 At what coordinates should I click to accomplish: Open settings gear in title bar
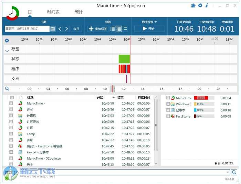coord(200,6)
